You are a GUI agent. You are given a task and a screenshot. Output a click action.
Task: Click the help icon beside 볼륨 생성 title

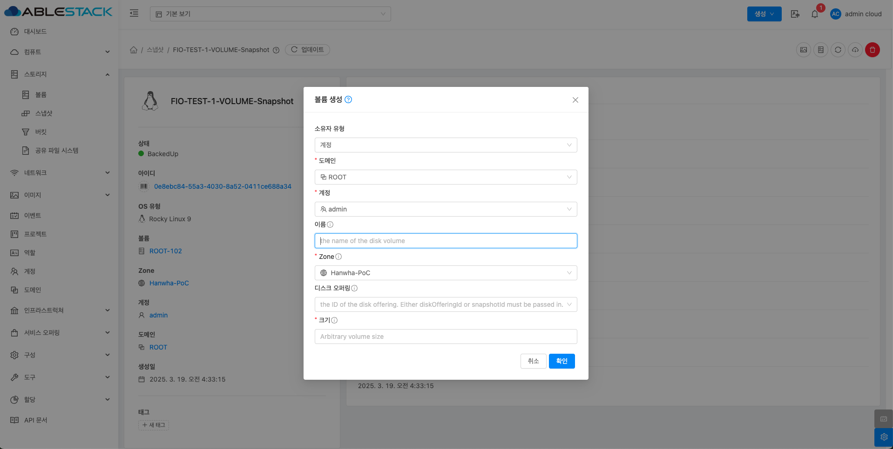[348, 99]
